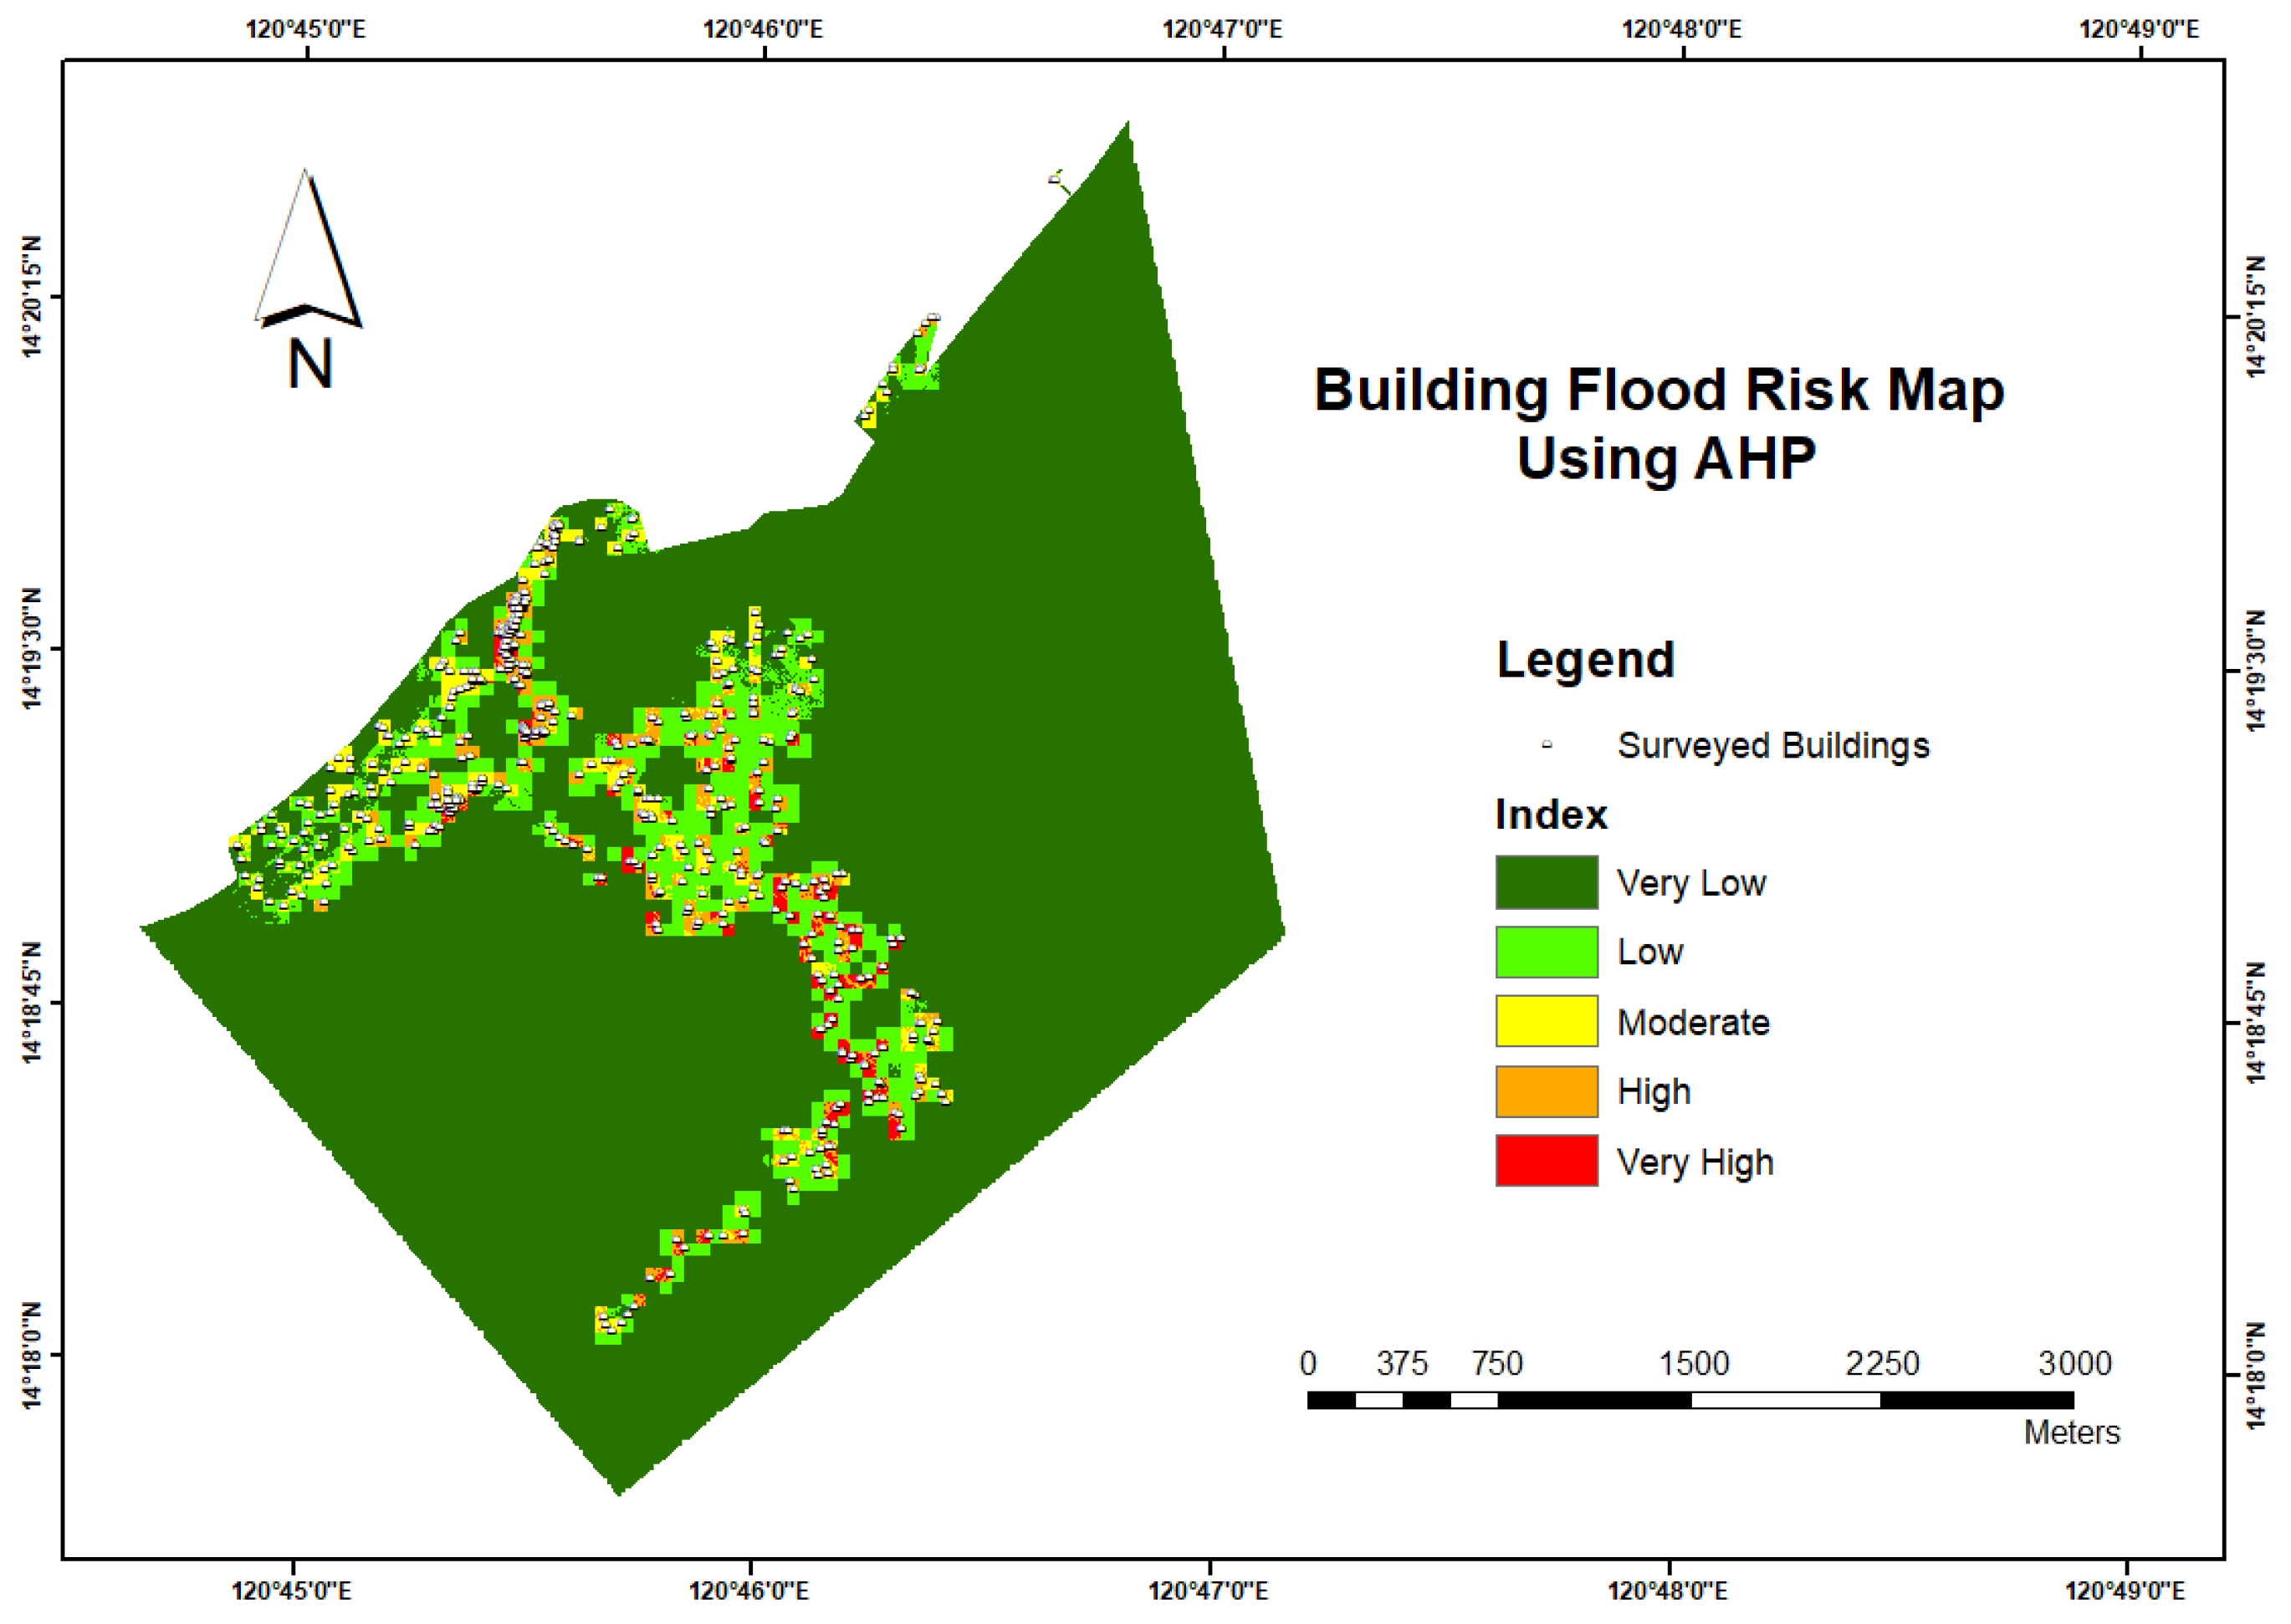Image resolution: width=2291 pixels, height=1624 pixels.
Task: Click the Surveyed Buildings legend label
Action: pyautogui.click(x=1773, y=746)
